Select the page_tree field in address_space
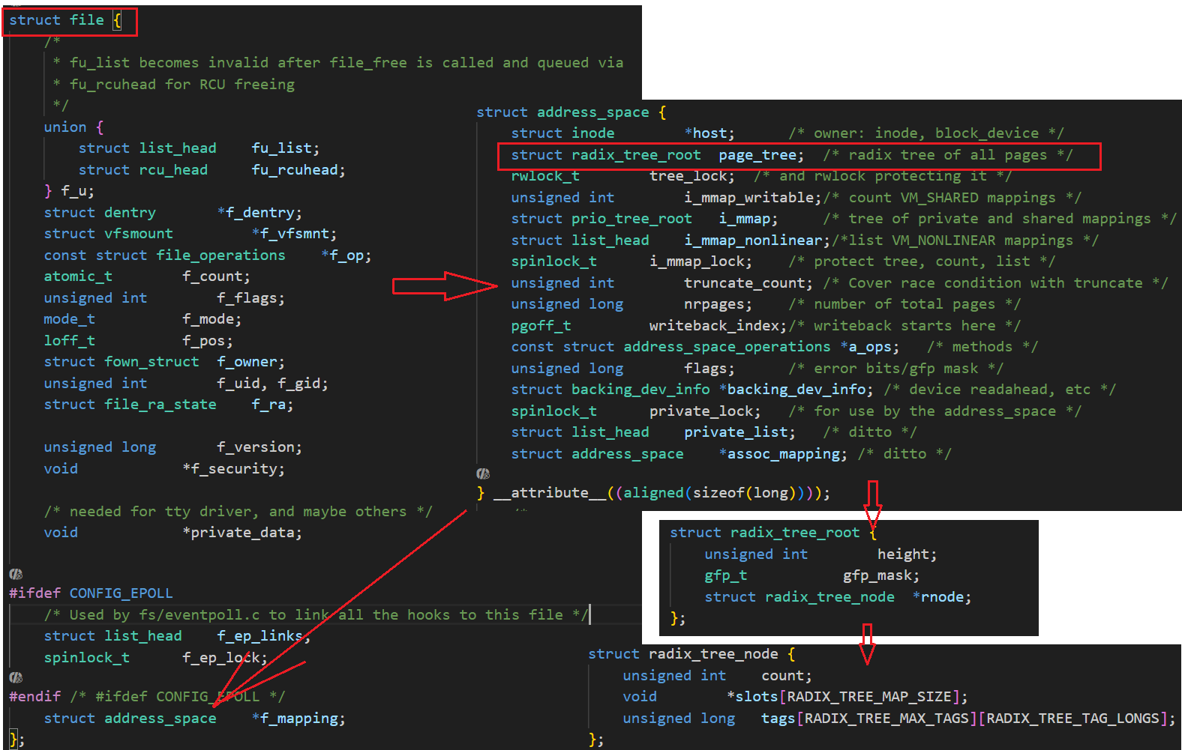 coord(757,155)
